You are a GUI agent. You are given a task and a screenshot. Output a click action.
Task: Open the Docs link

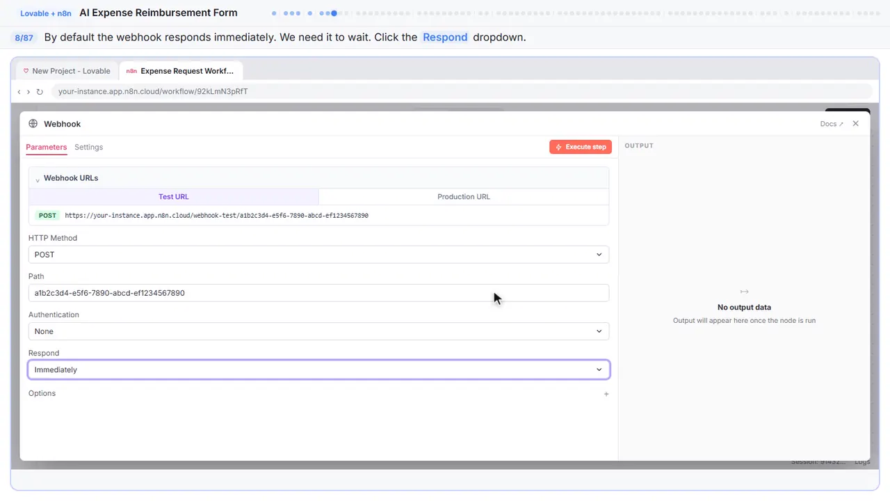tap(832, 124)
